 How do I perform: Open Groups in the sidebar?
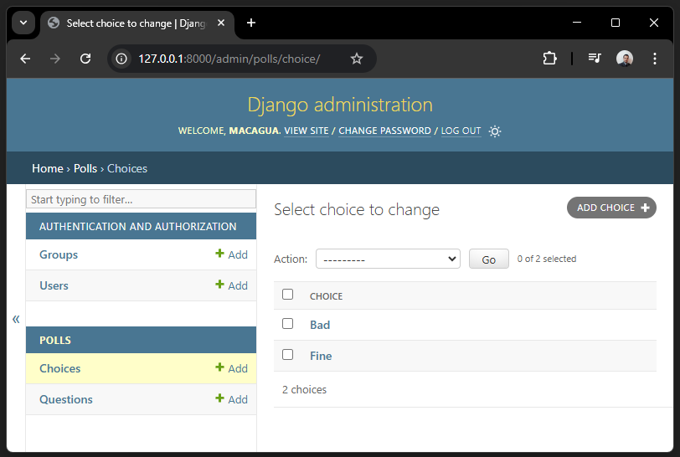[59, 254]
